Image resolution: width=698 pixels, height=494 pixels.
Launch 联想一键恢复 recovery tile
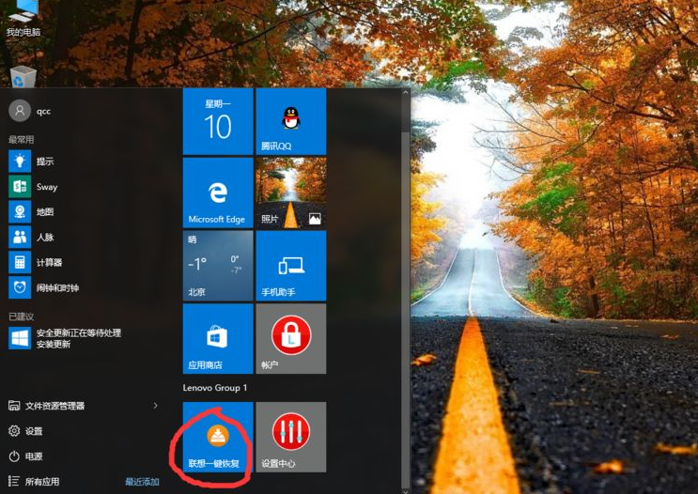[217, 437]
